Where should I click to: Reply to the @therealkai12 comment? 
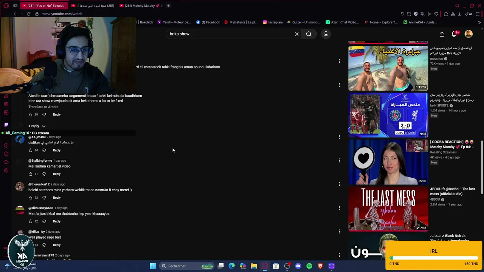tap(57, 198)
